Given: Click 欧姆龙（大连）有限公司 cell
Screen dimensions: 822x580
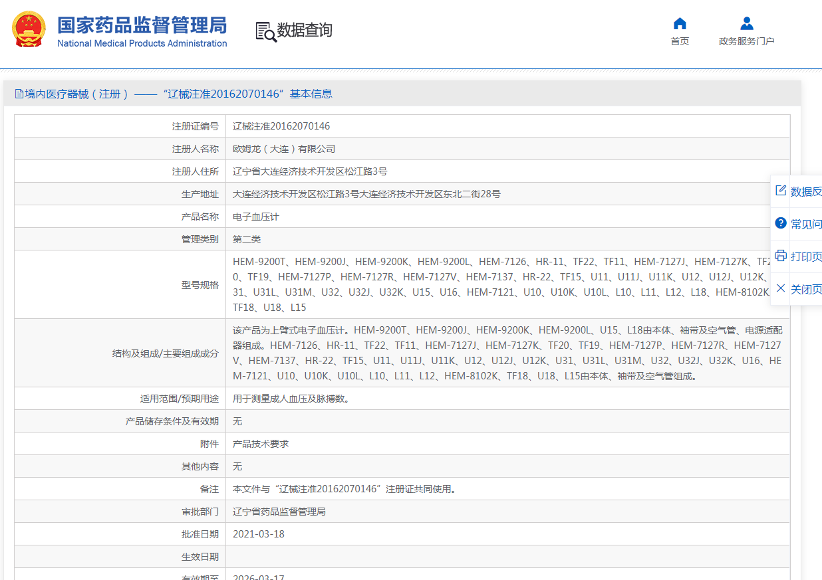Looking at the screenshot, I should pos(284,149).
